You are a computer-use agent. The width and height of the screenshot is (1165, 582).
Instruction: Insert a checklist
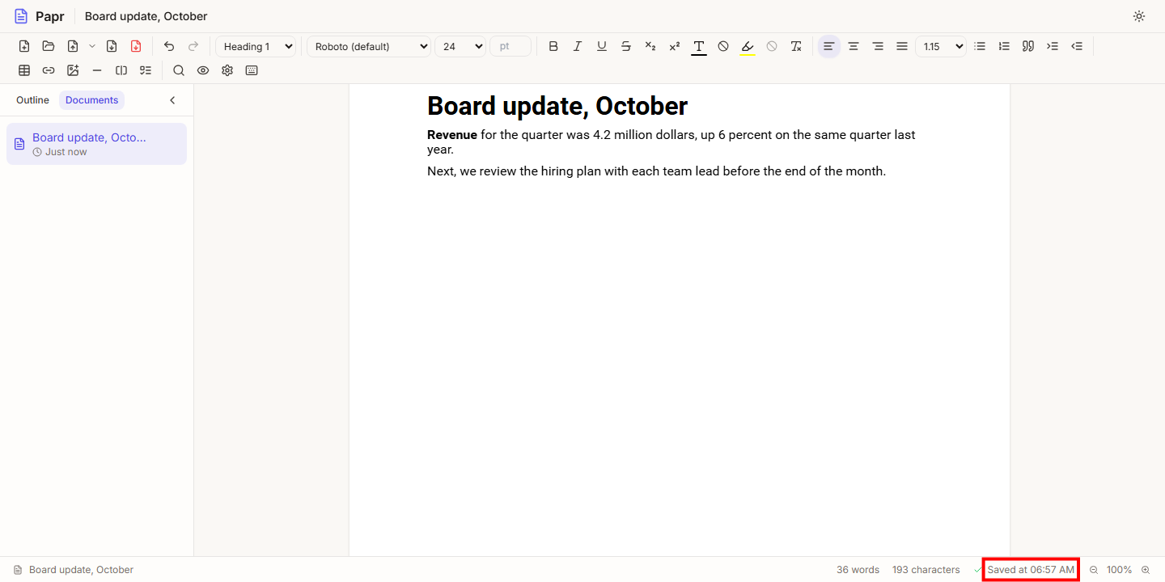point(146,70)
